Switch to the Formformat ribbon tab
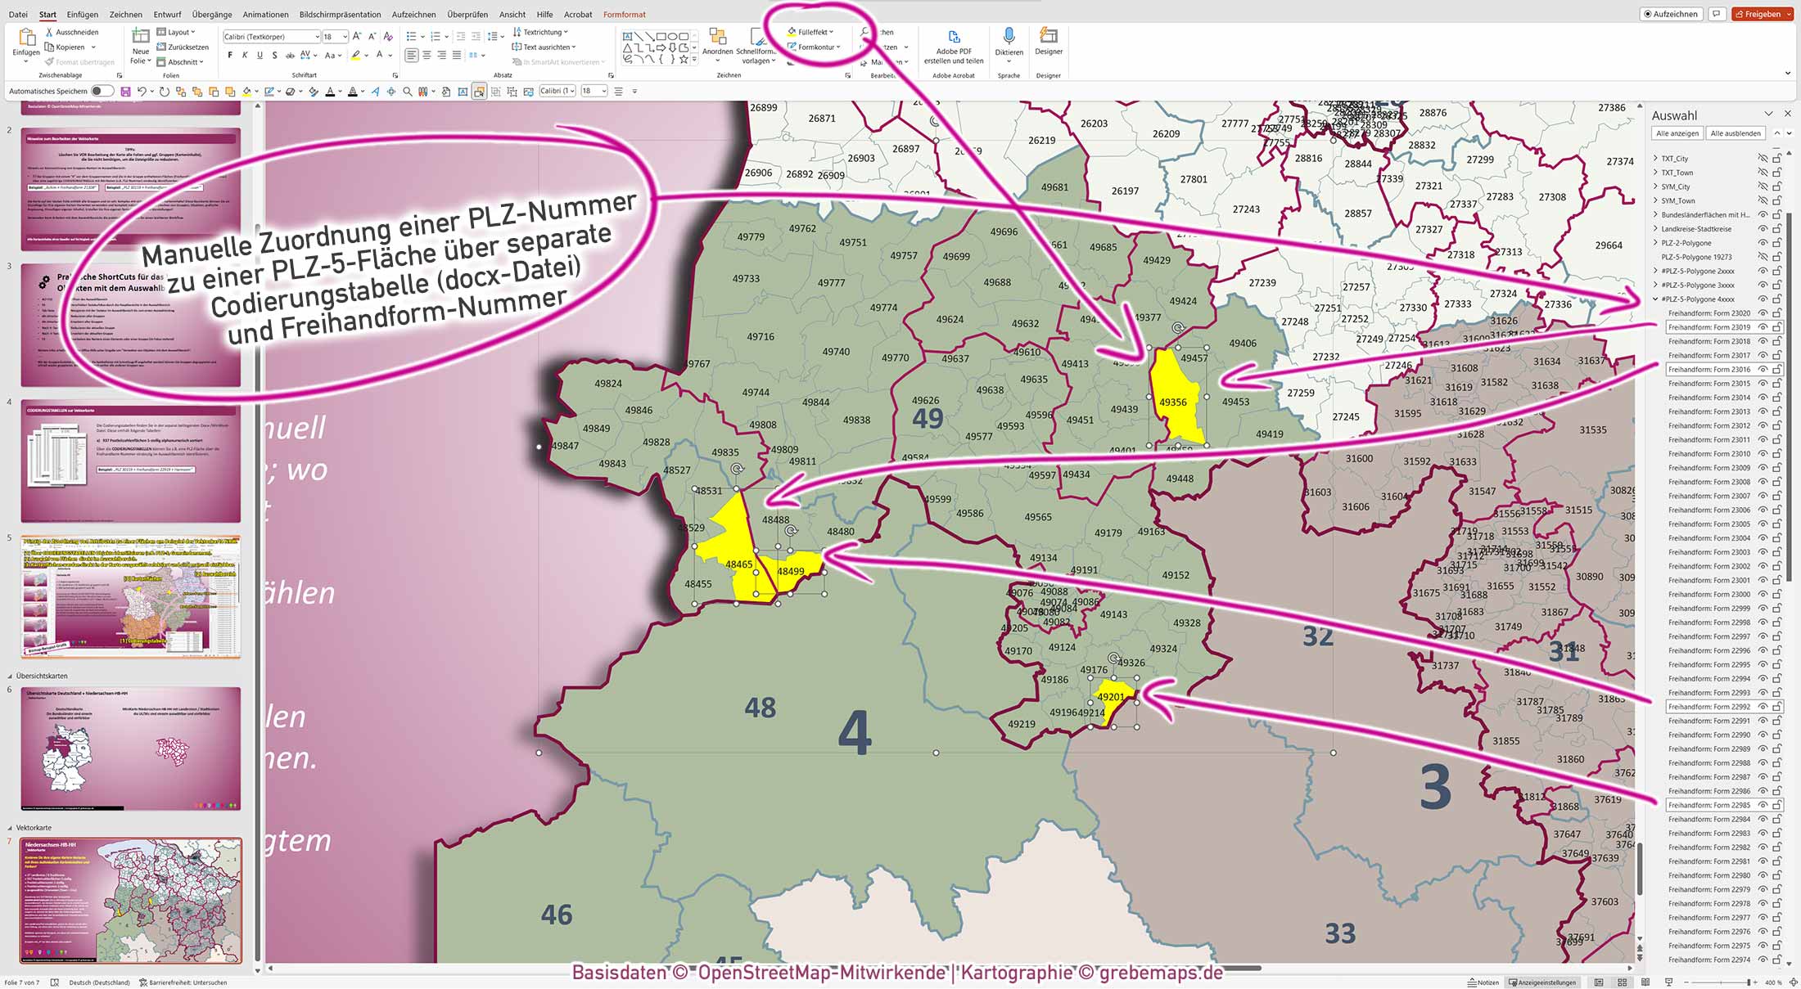The height and width of the screenshot is (989, 1801). point(624,14)
